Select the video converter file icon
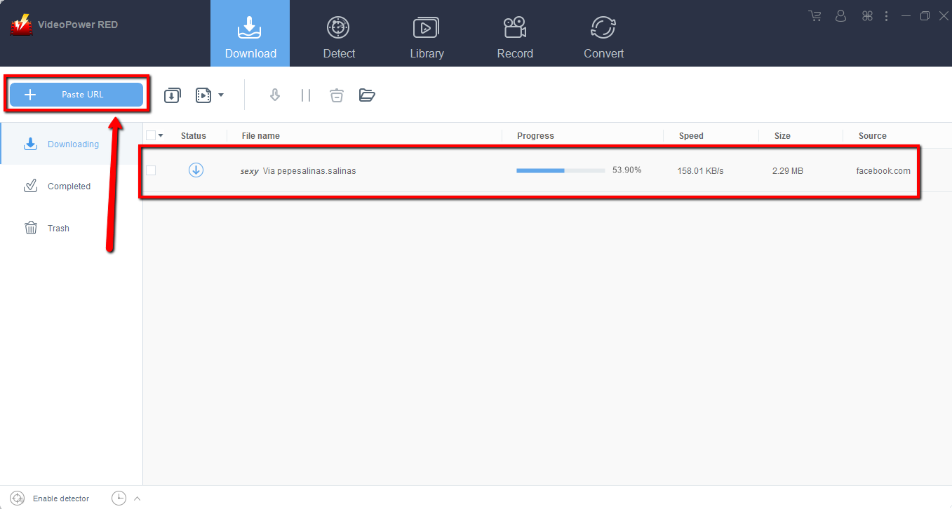Image resolution: width=952 pixels, height=509 pixels. pos(202,95)
